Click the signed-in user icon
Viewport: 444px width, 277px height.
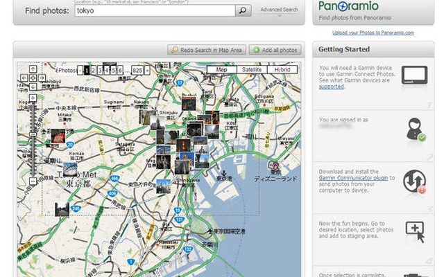pyautogui.click(x=416, y=129)
